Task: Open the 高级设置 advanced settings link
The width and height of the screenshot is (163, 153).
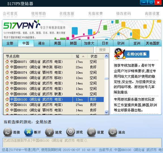Action: (152, 14)
